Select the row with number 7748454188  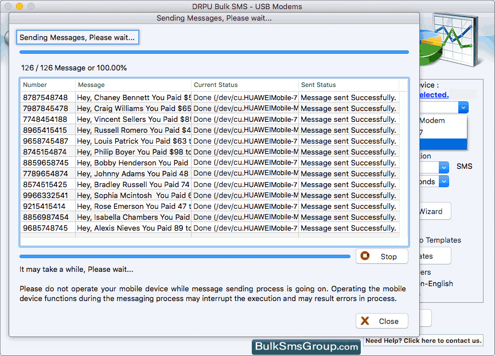pos(210,119)
